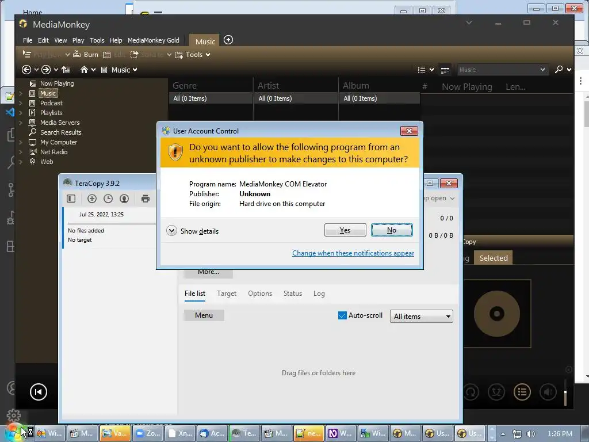
Task: Select Now Playing in the media tree
Action: coord(57,83)
